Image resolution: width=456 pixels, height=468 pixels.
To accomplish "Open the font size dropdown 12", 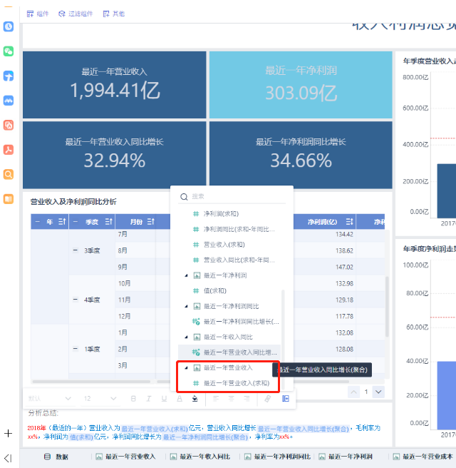I will tap(100, 399).
